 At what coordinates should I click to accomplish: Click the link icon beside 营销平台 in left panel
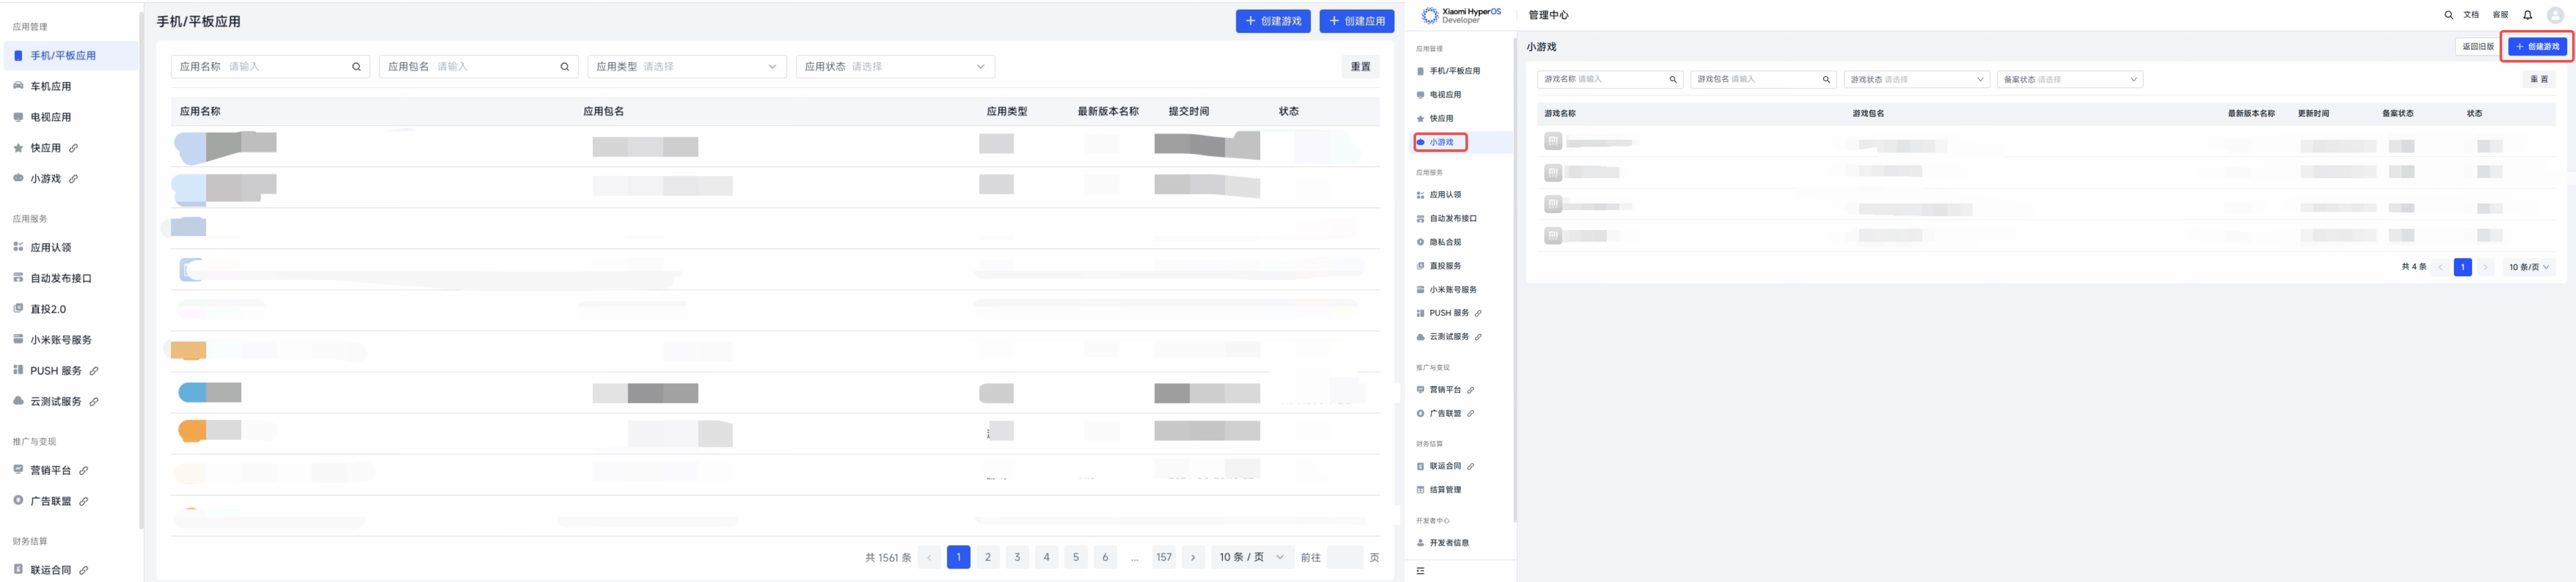(84, 471)
